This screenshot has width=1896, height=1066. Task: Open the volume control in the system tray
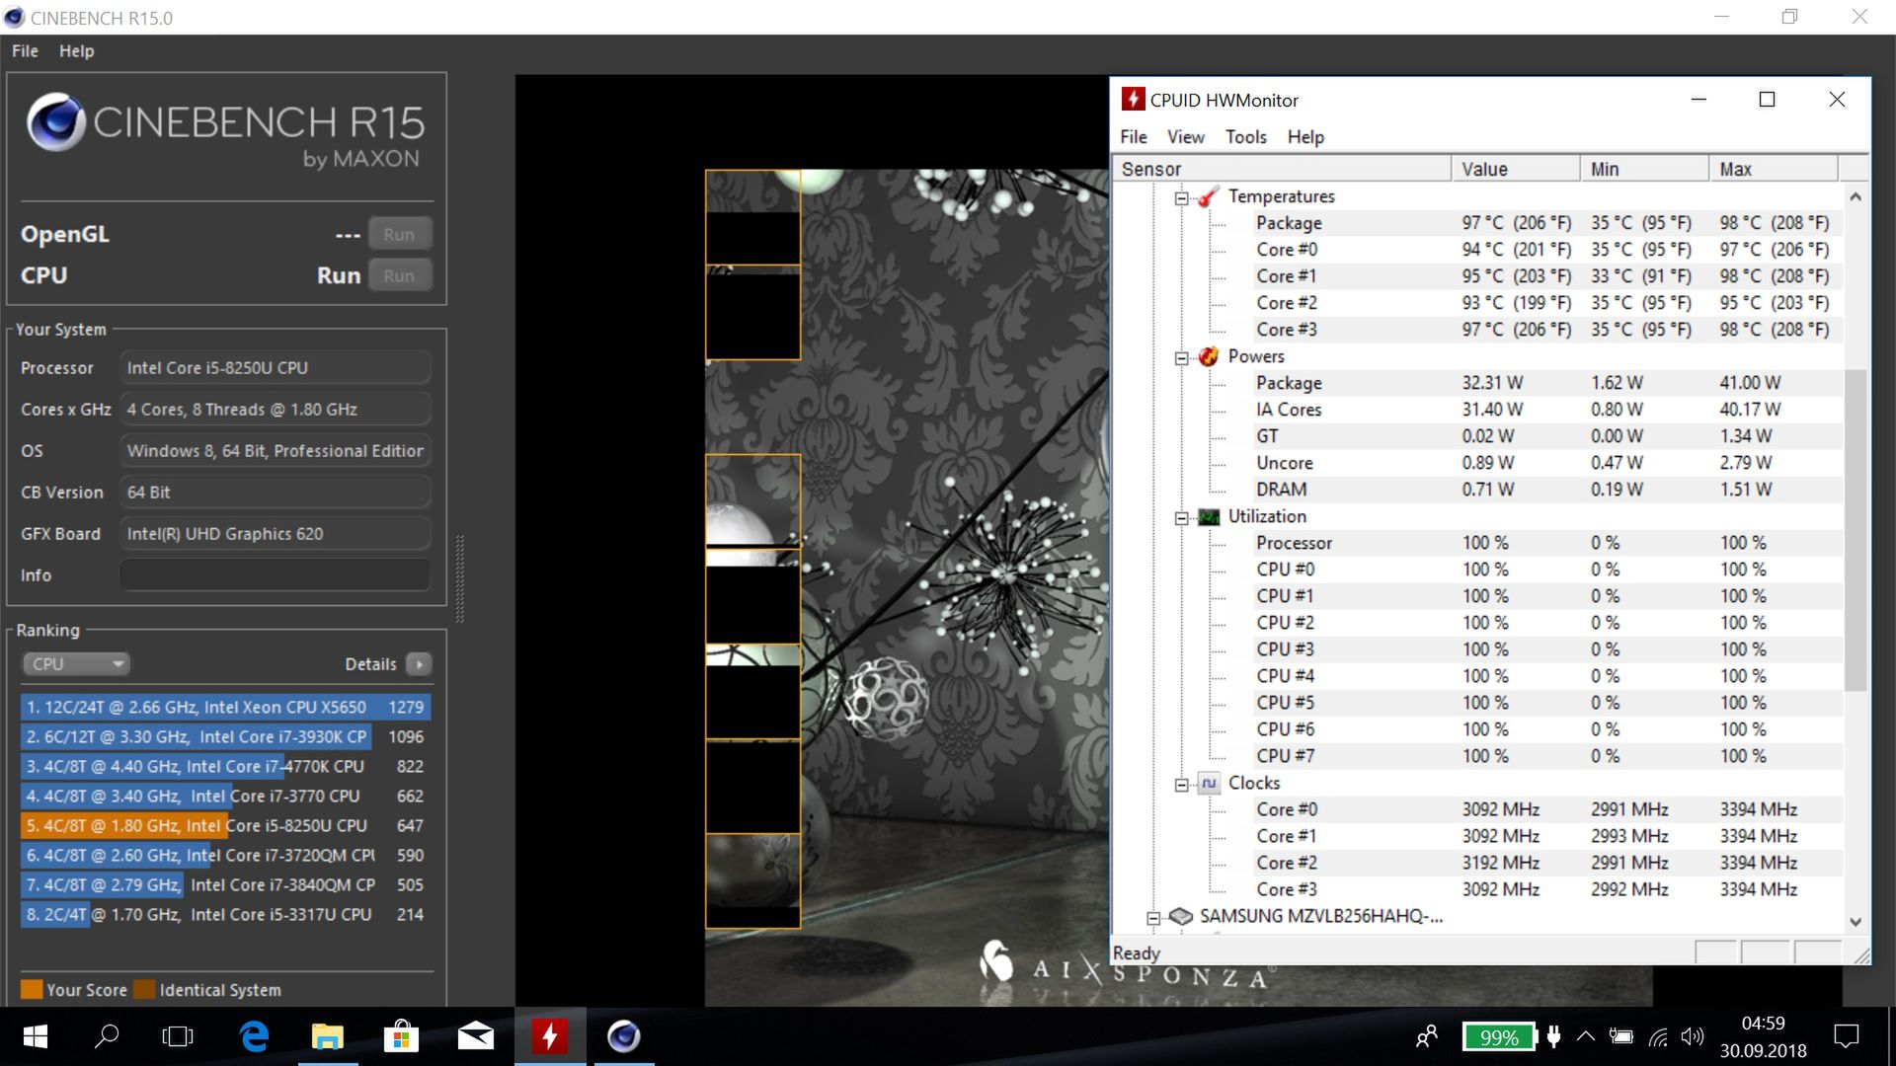click(x=1693, y=1036)
